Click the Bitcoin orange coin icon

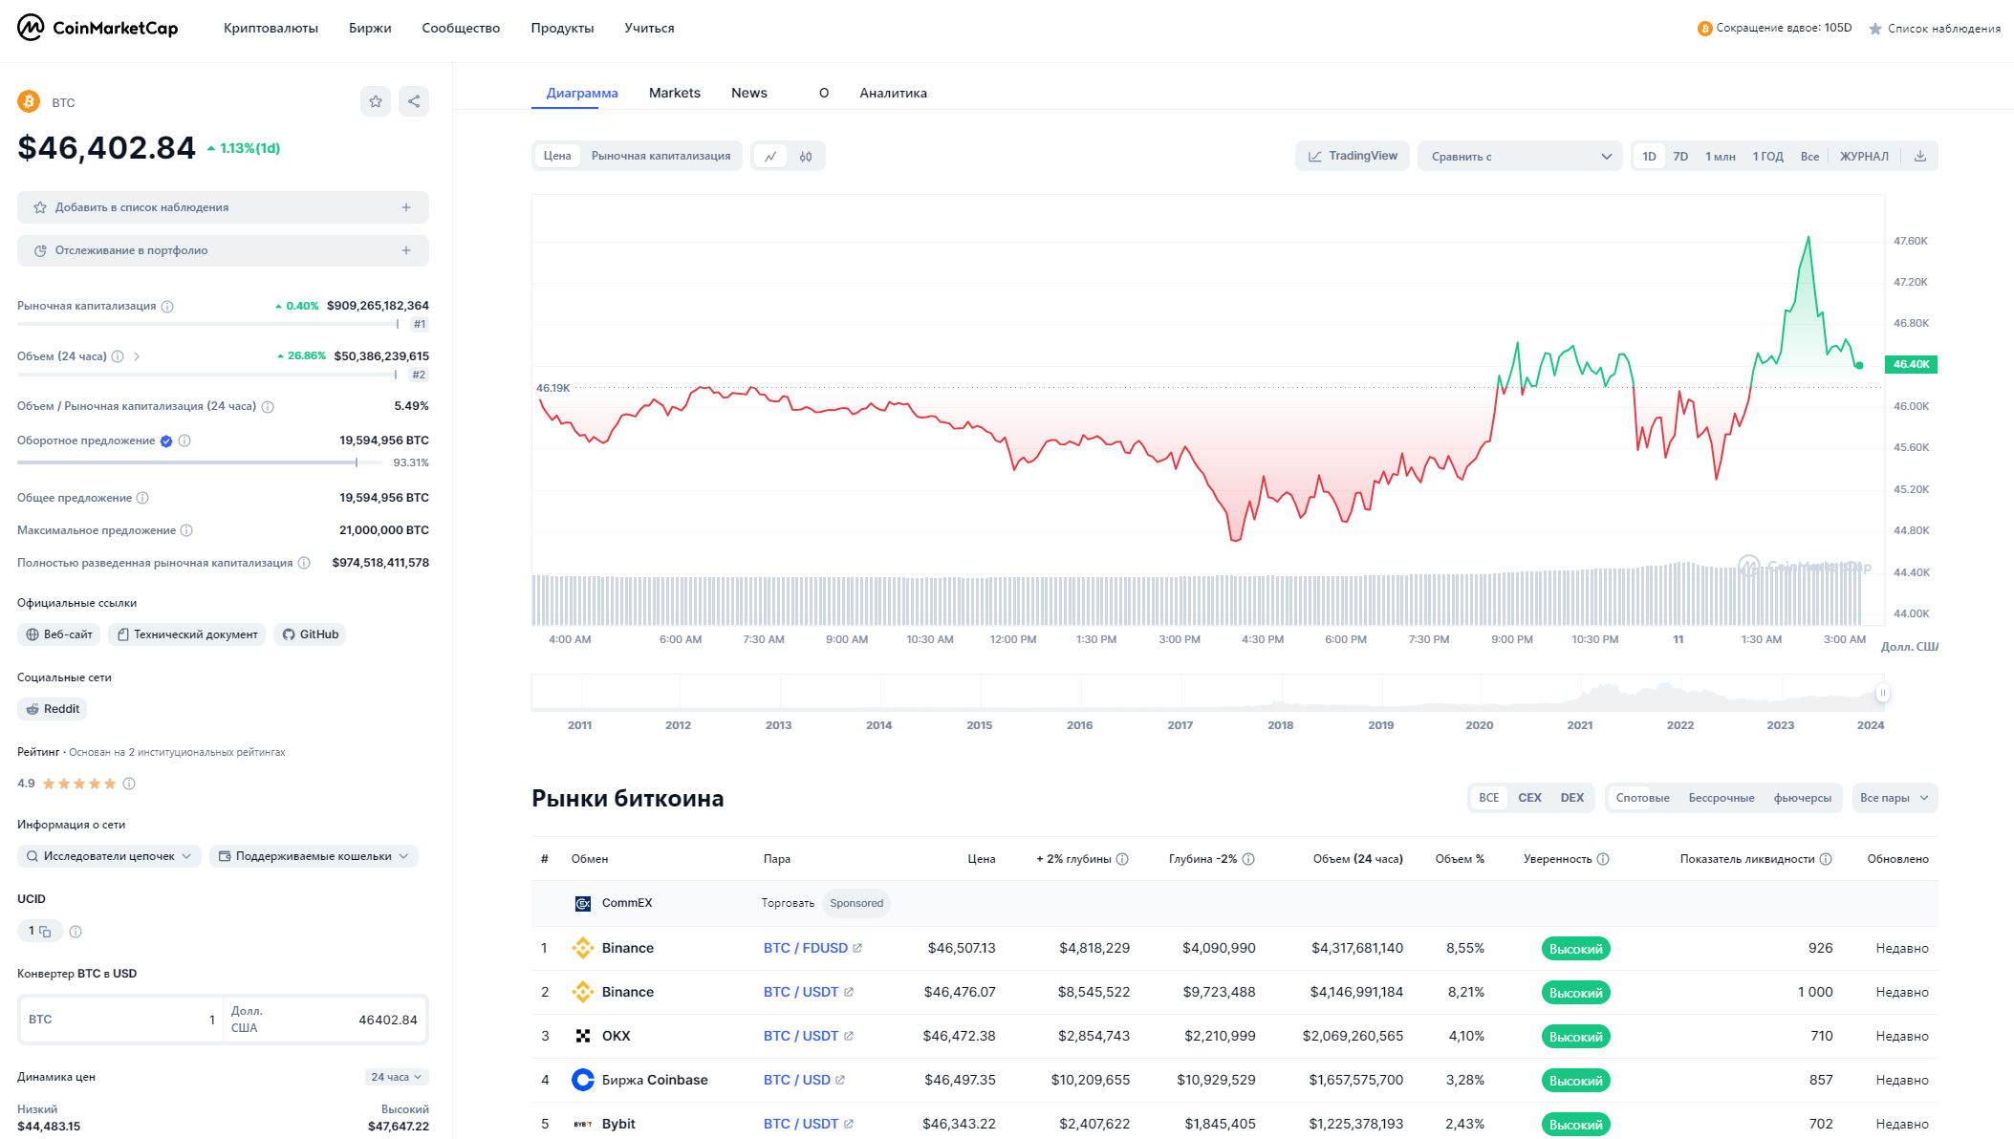[x=29, y=101]
